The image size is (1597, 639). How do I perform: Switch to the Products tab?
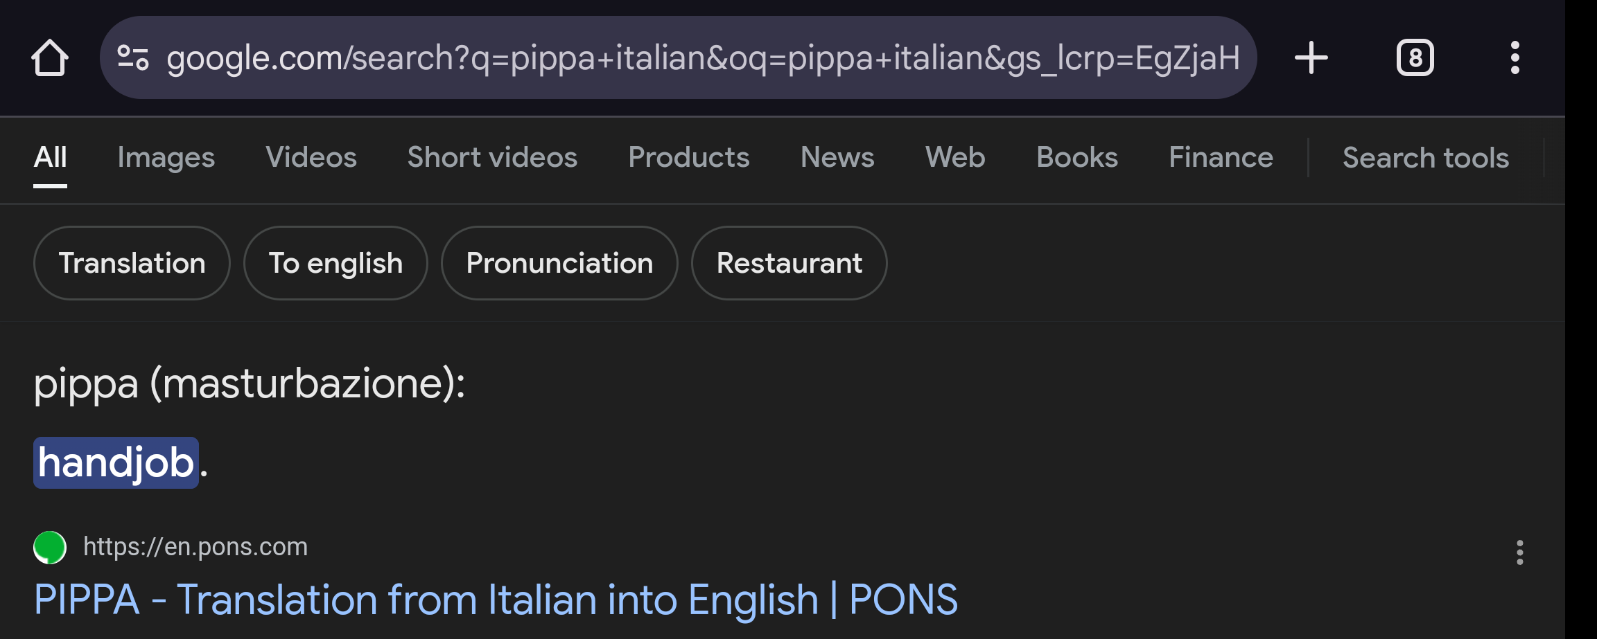[x=689, y=158]
